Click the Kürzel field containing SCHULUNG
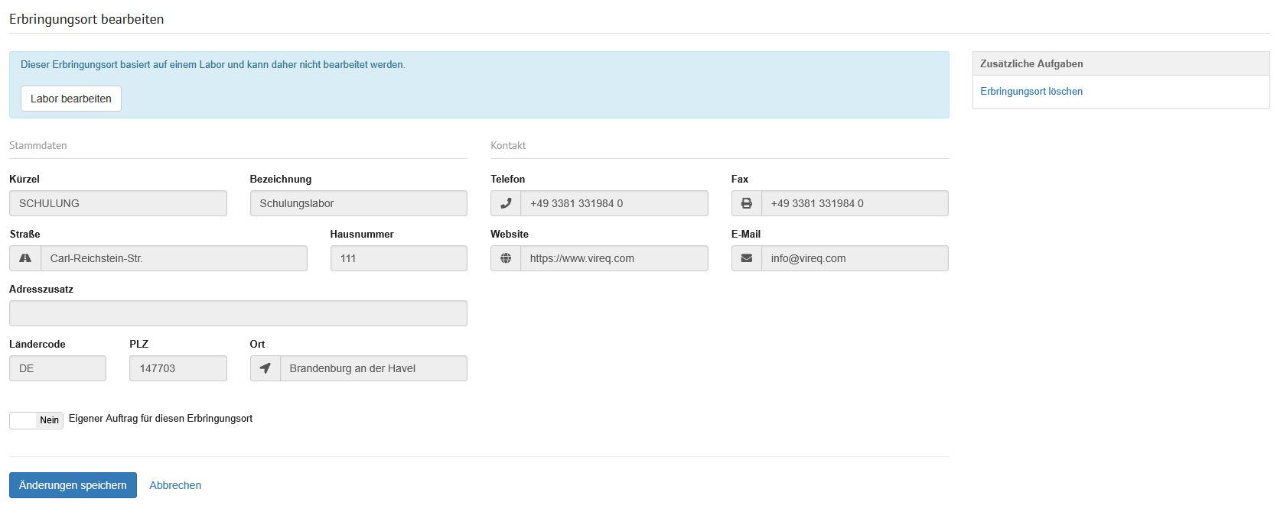 118,203
